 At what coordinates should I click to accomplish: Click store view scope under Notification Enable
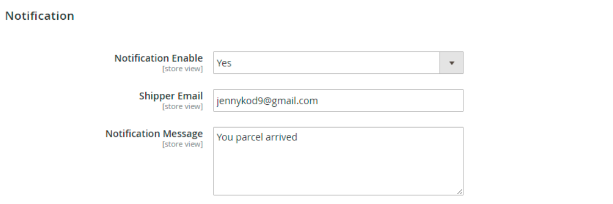[183, 69]
